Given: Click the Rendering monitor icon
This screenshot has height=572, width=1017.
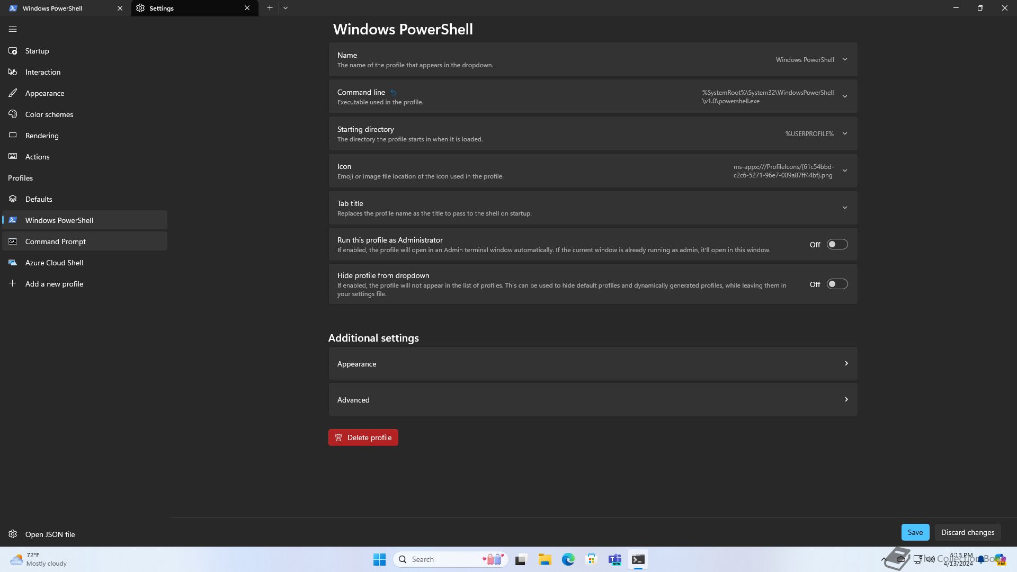Looking at the screenshot, I should 13,136.
